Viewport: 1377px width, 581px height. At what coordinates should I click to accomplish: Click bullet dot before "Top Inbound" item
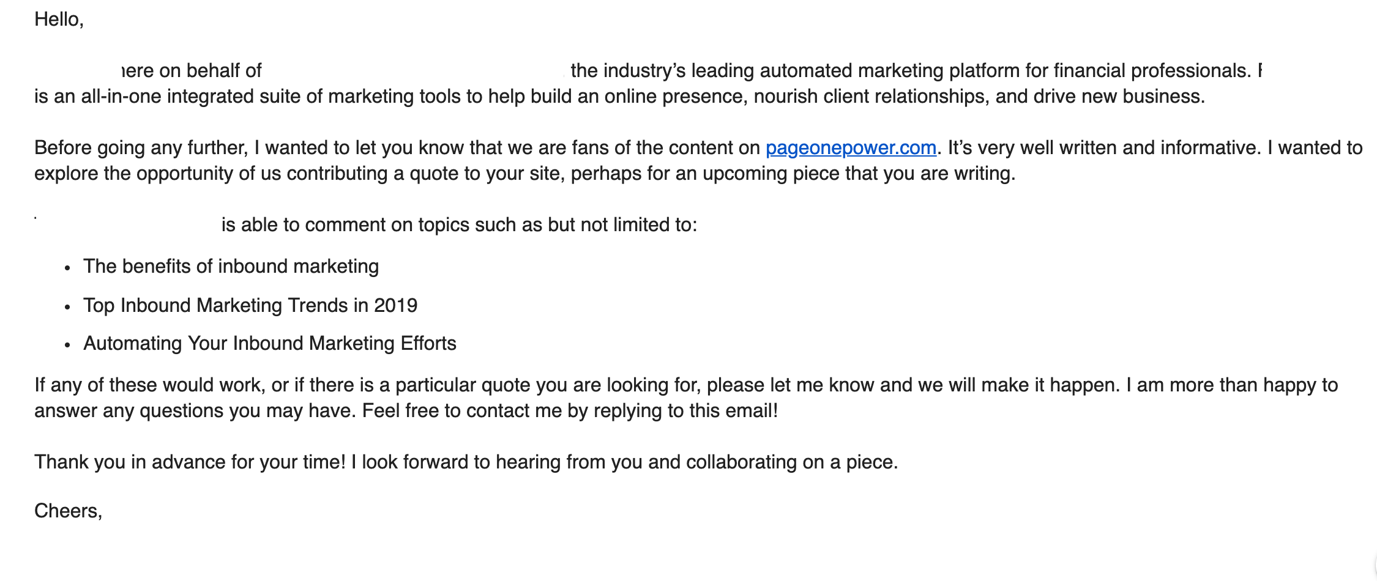(67, 306)
